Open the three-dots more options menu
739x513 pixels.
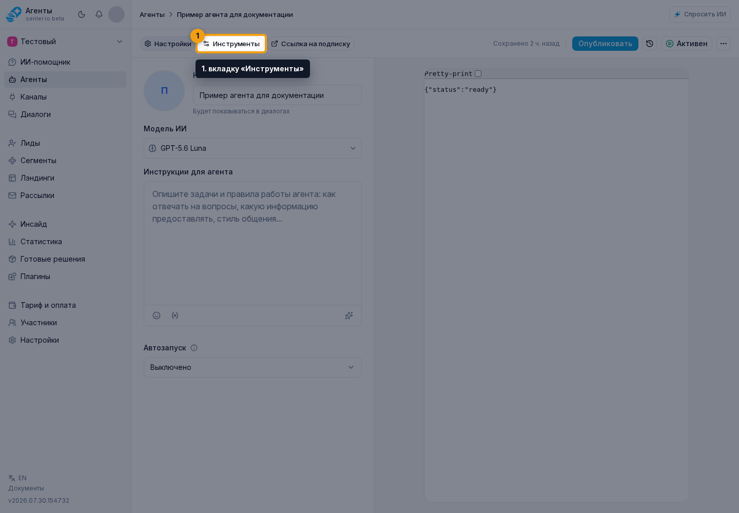[x=724, y=44]
